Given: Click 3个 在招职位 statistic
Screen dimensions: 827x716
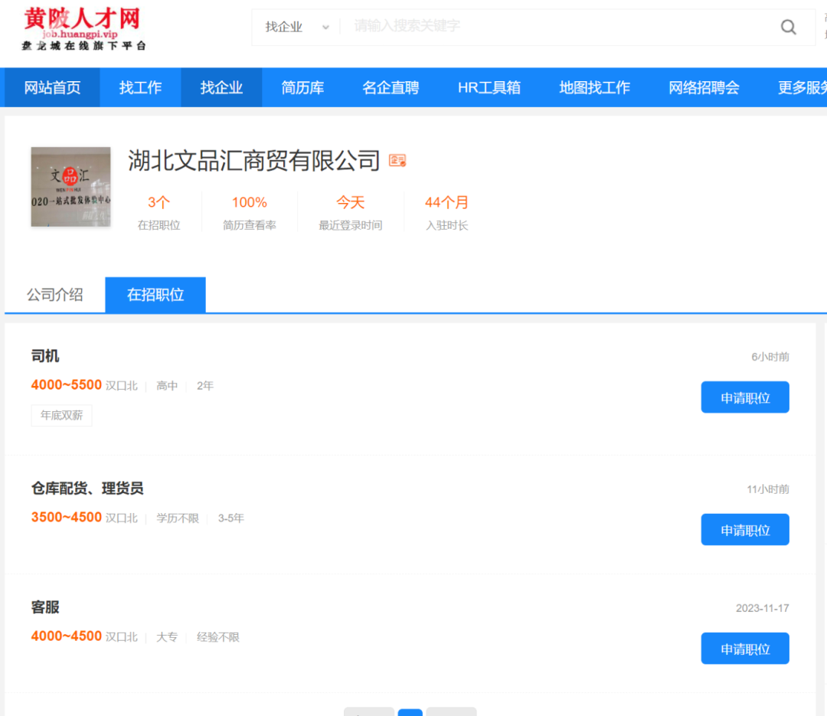Looking at the screenshot, I should point(159,213).
